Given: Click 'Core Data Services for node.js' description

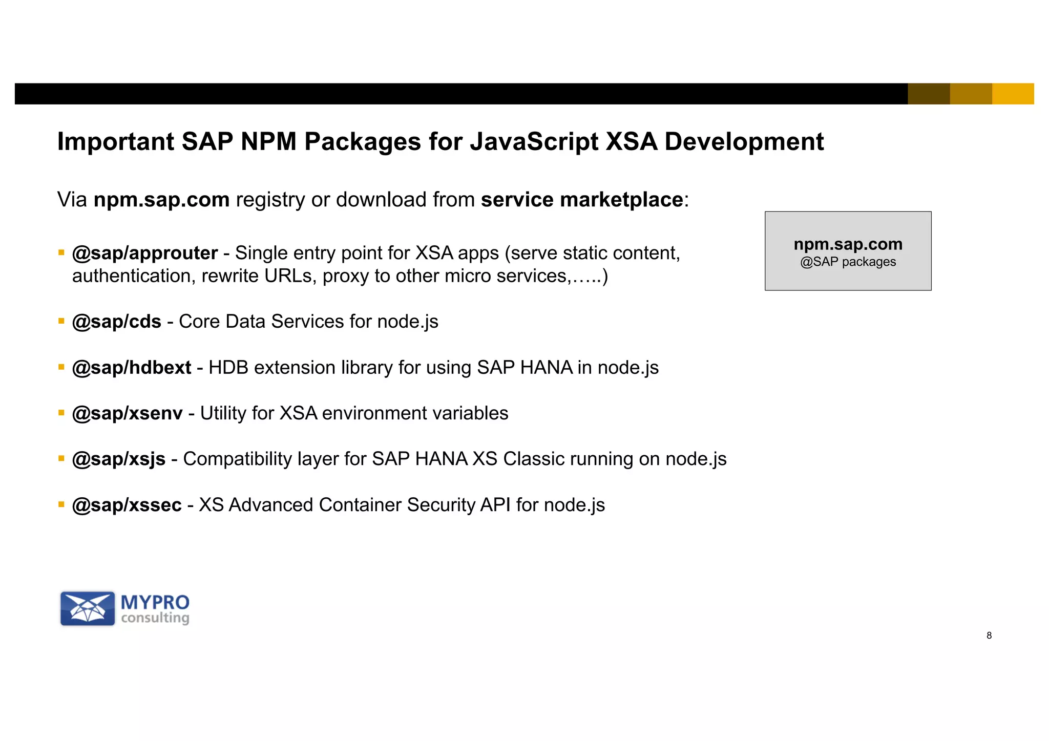Looking at the screenshot, I should [308, 322].
